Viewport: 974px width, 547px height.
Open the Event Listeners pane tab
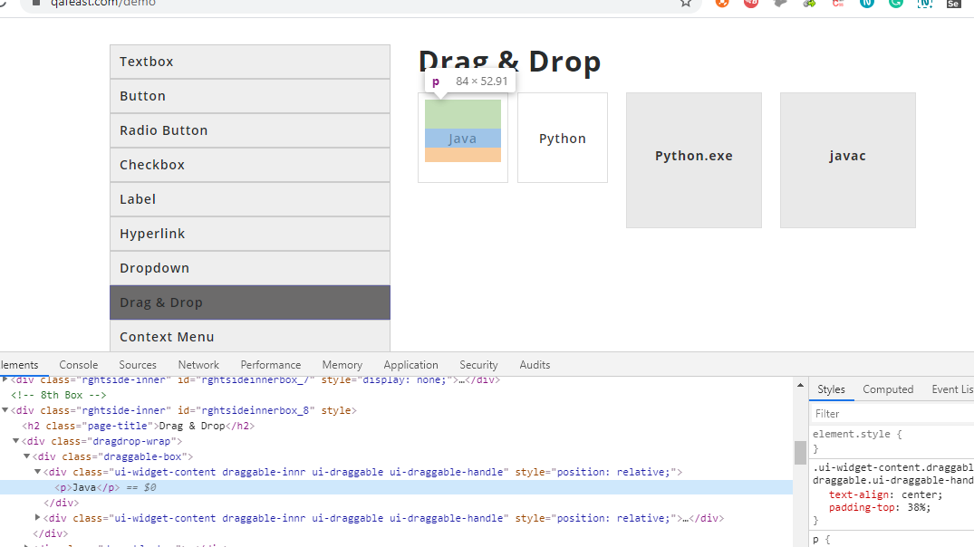click(951, 389)
